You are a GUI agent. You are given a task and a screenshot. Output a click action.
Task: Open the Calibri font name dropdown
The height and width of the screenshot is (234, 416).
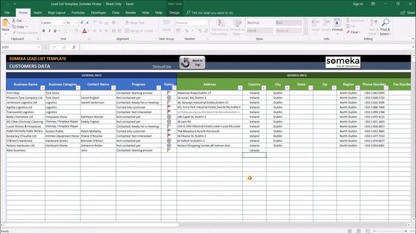click(x=64, y=23)
